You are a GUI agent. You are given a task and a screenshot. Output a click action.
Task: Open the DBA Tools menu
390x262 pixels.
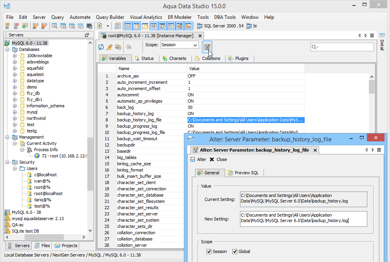click(x=225, y=17)
